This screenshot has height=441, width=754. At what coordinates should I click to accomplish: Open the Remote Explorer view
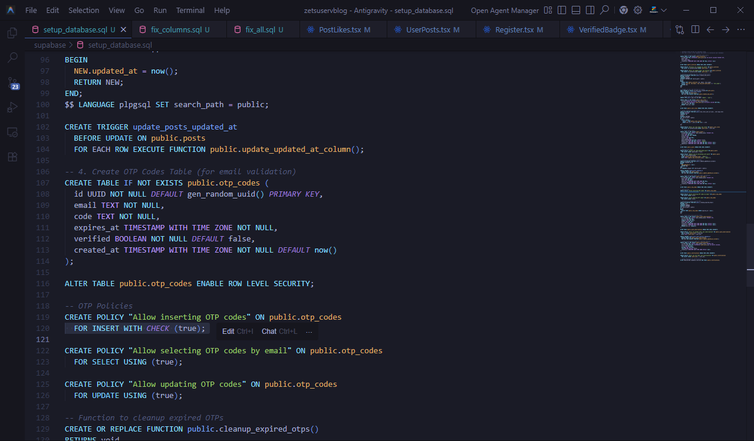pyautogui.click(x=12, y=132)
